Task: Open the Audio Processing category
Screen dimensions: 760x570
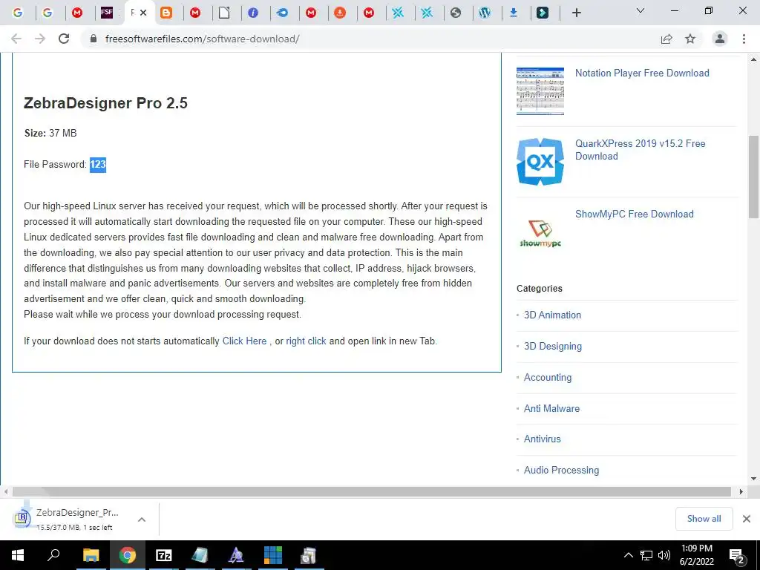Action: point(561,470)
